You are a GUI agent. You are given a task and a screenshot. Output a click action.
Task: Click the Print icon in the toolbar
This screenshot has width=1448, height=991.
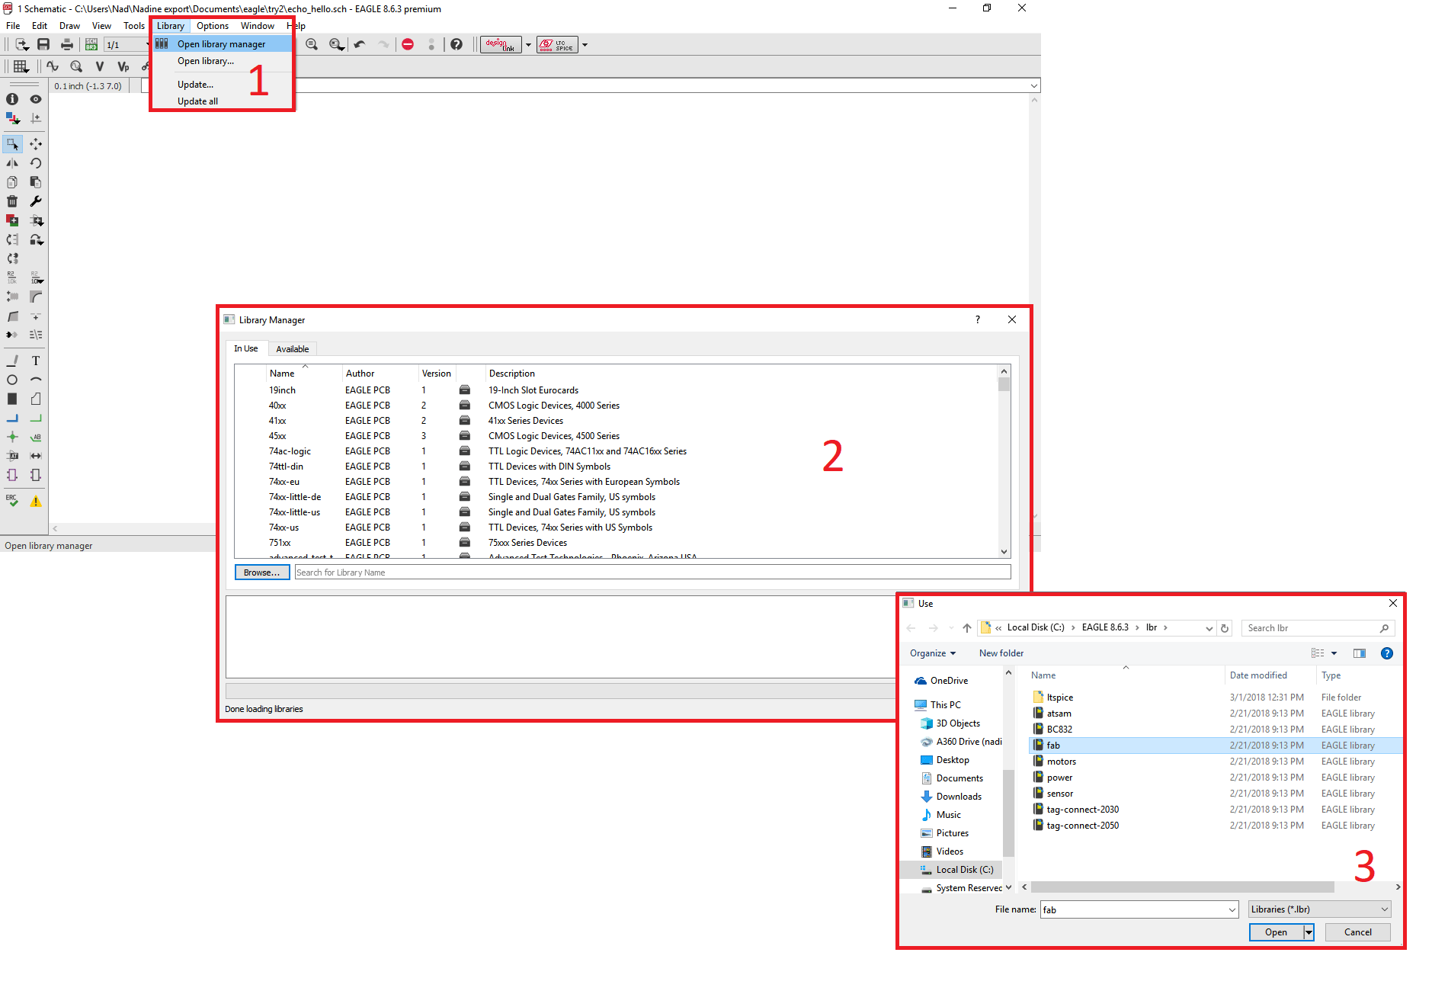[67, 44]
